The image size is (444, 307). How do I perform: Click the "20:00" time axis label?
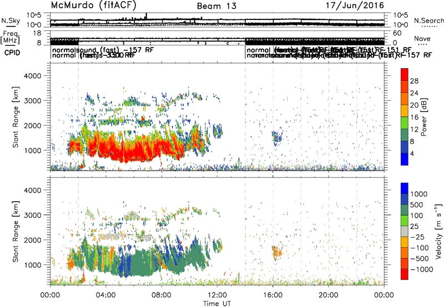[328, 295]
